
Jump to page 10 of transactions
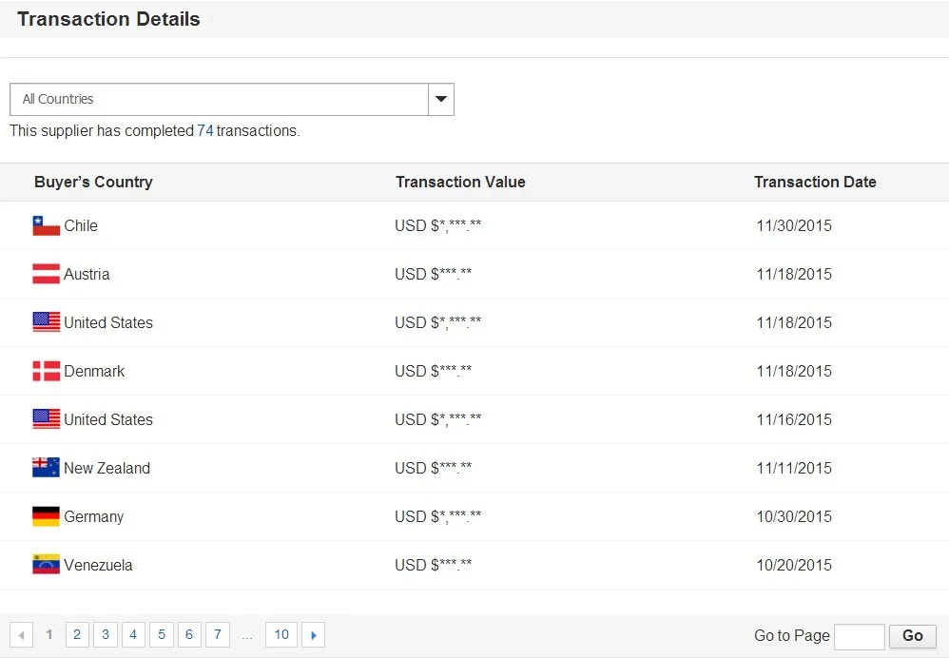click(281, 635)
